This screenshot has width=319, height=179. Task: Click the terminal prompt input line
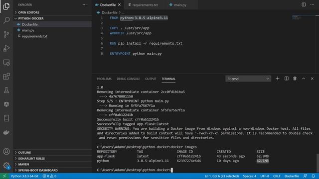[x=135, y=170]
